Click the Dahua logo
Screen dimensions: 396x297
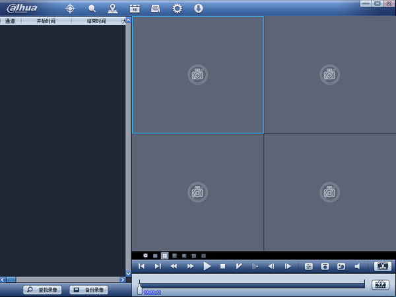pos(22,9)
